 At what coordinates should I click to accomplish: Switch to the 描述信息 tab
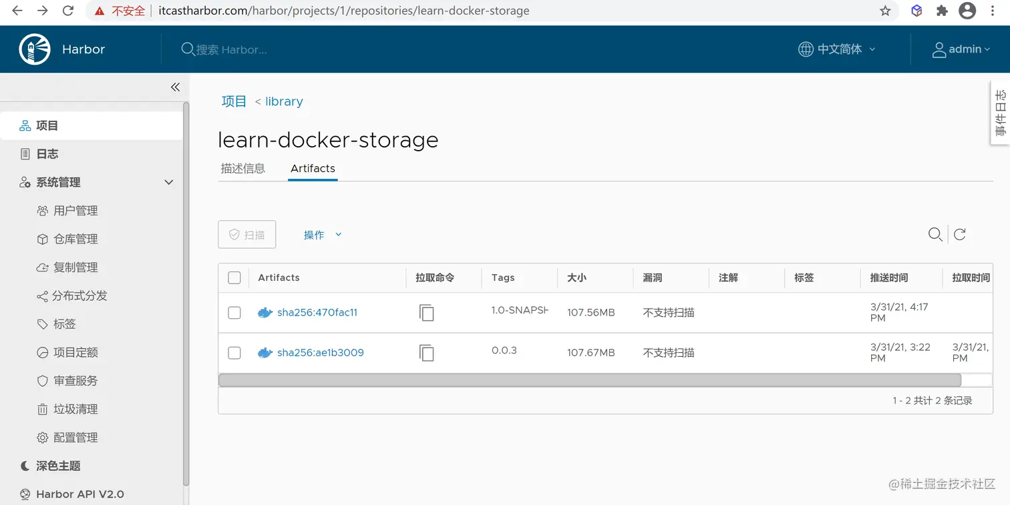pyautogui.click(x=242, y=169)
